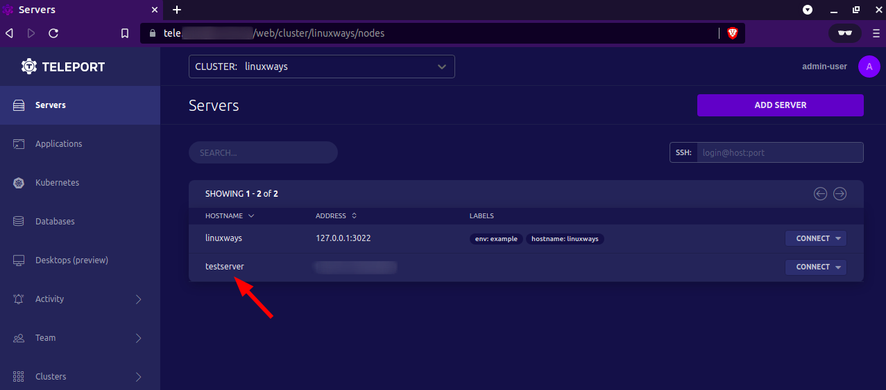Click the Desktops monitor icon
Image resolution: width=886 pixels, height=390 pixels.
(19, 260)
